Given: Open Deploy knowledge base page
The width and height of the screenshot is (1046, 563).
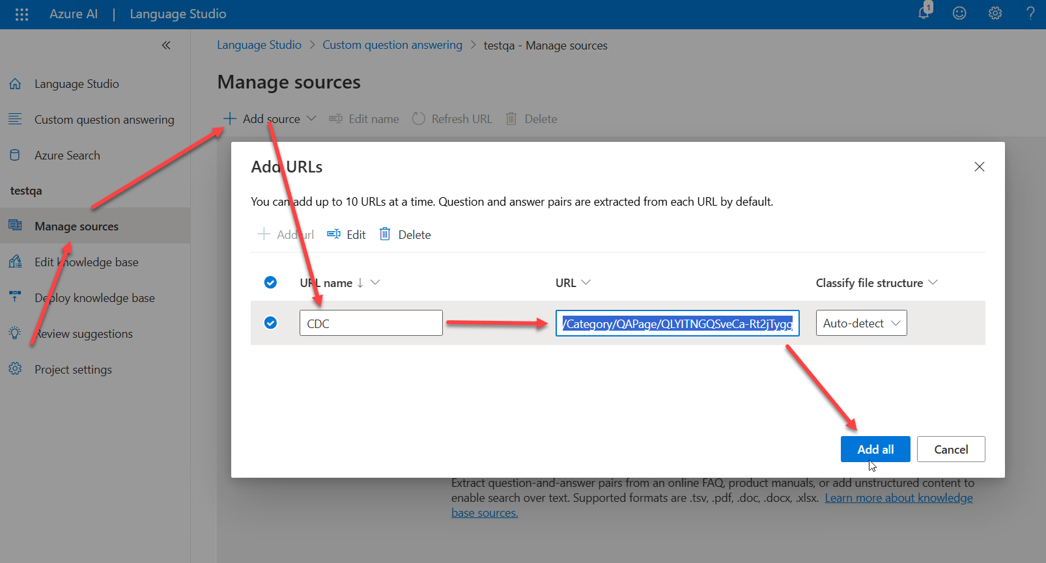Looking at the screenshot, I should (x=95, y=297).
